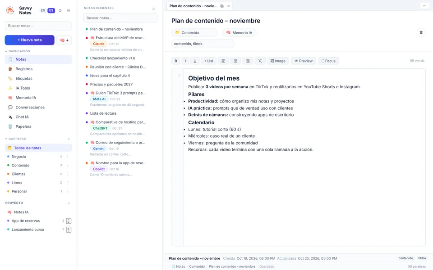Open the three-dot menu at top right
Screen dimensions: 433x270
point(424,5)
